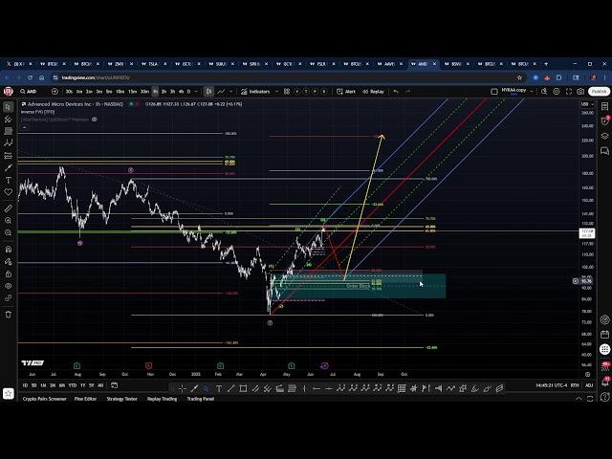Select the 4h timeframe
612x459 pixels.
click(x=181, y=92)
